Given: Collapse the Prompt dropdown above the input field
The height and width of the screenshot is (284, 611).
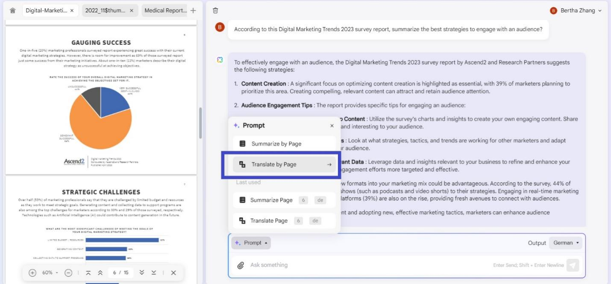Looking at the screenshot, I should tap(251, 243).
